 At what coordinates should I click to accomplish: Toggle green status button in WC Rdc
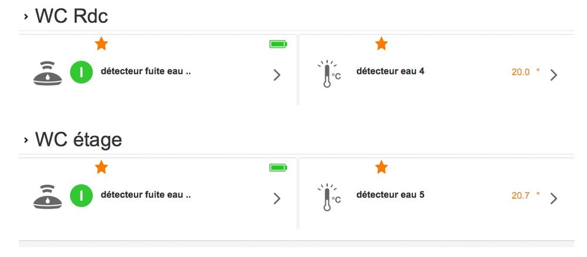coord(82,73)
